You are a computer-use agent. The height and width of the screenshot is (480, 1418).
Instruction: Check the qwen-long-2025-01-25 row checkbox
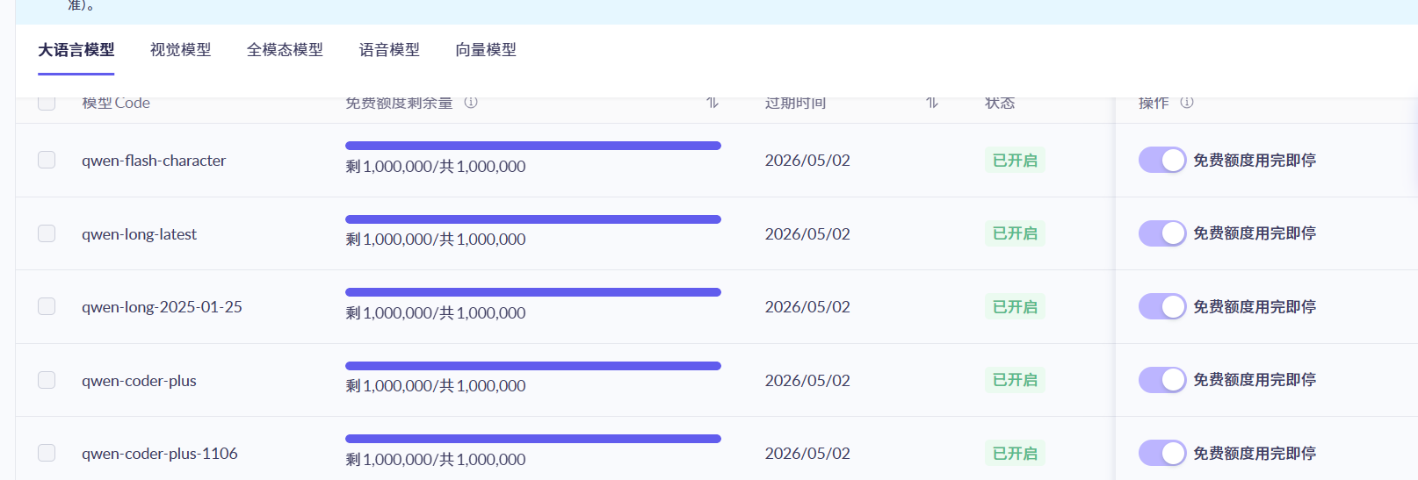[47, 306]
